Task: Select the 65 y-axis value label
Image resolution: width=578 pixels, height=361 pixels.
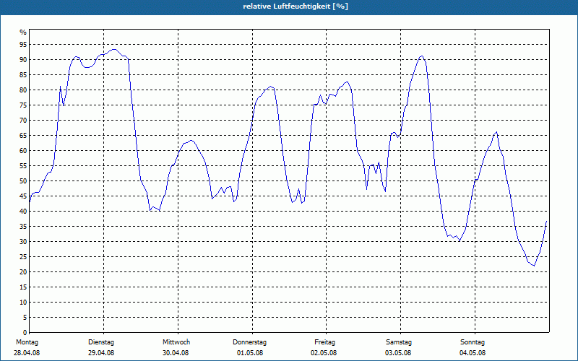Action: tap(23, 136)
